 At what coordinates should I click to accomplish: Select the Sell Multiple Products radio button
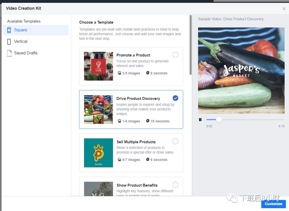point(175,141)
